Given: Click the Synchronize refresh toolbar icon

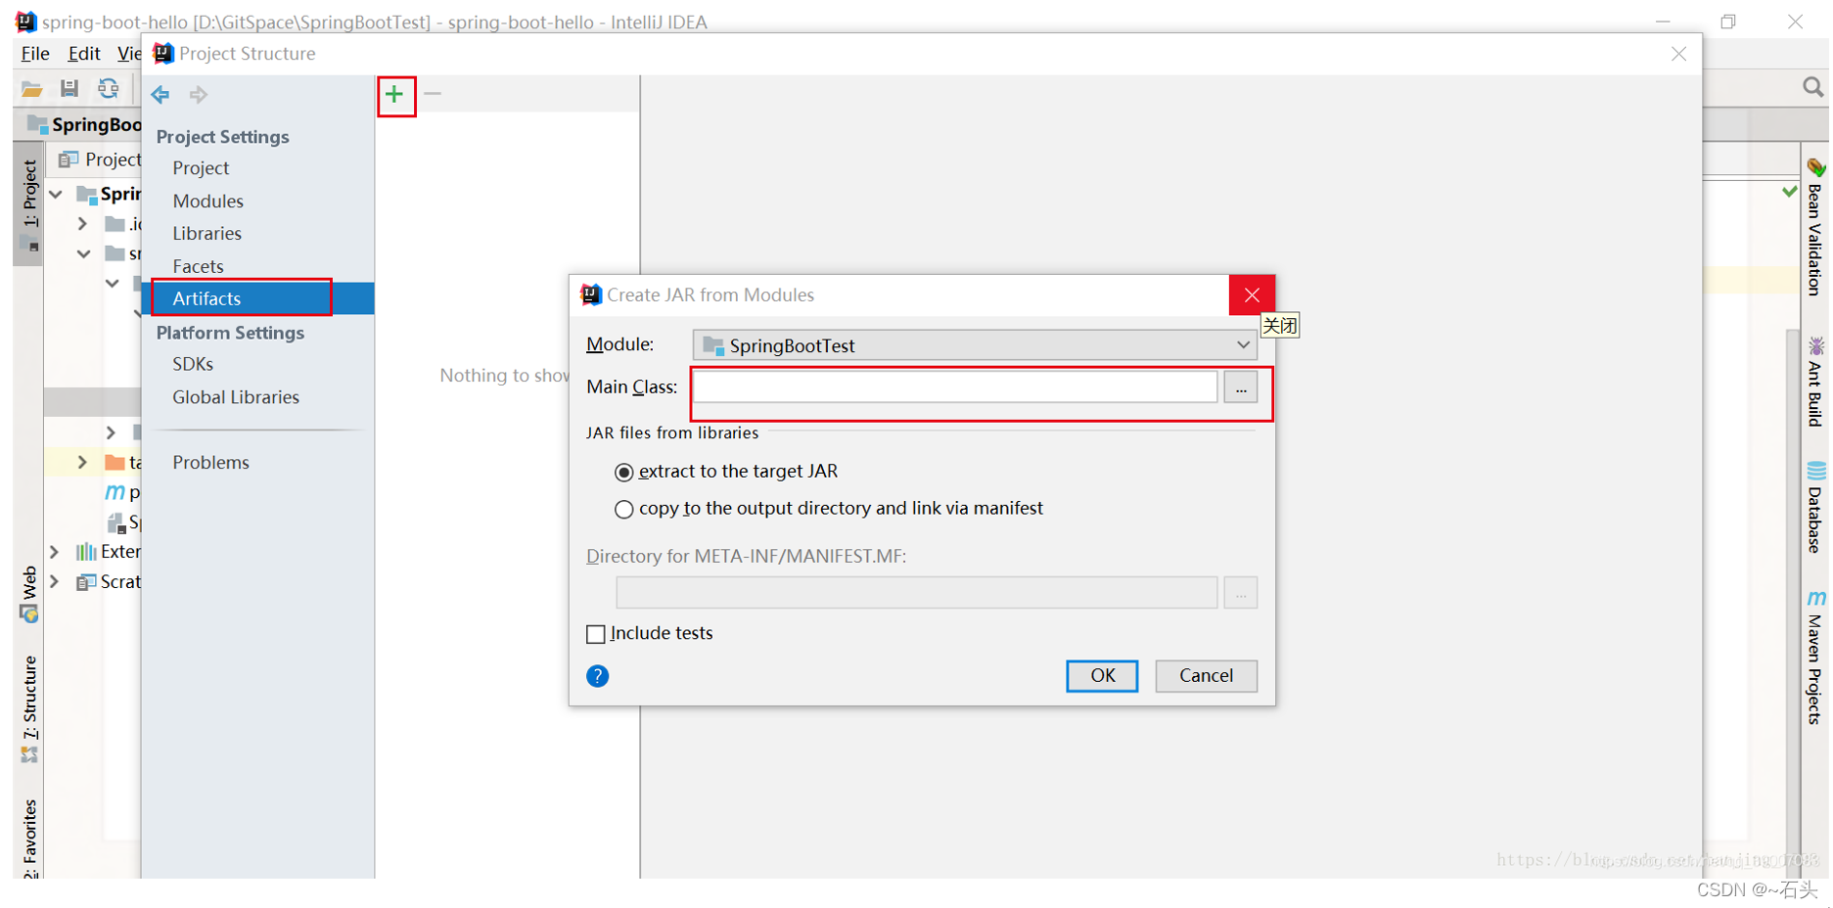Looking at the screenshot, I should pyautogui.click(x=108, y=89).
